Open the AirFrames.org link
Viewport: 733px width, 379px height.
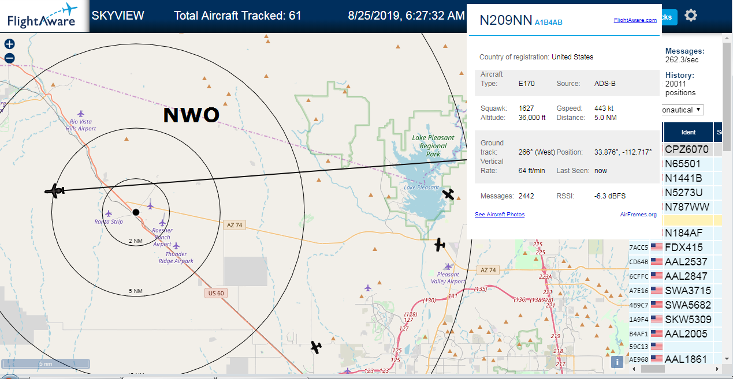point(638,215)
